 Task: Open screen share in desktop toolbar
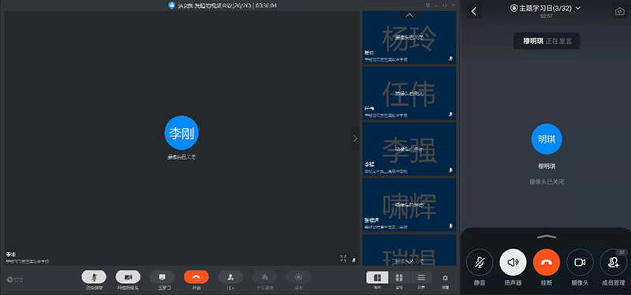click(x=162, y=277)
